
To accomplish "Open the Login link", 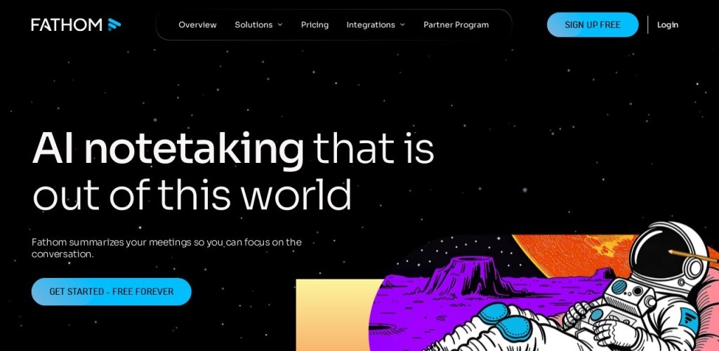I will click(668, 25).
